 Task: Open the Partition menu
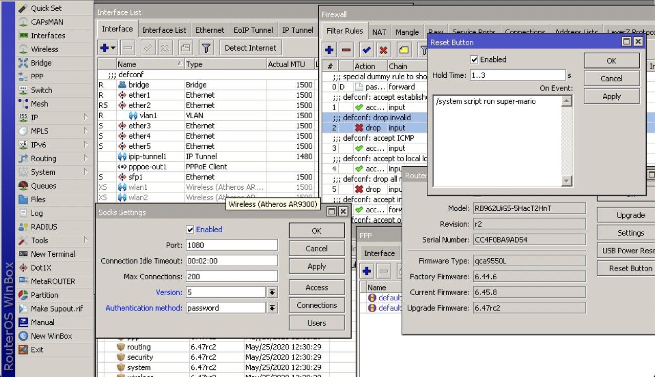(x=45, y=295)
